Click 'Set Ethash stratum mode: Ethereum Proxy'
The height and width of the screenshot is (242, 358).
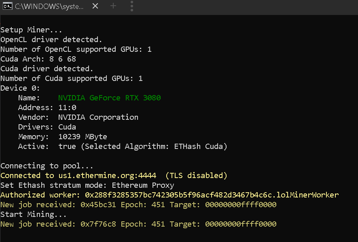(x=87, y=185)
